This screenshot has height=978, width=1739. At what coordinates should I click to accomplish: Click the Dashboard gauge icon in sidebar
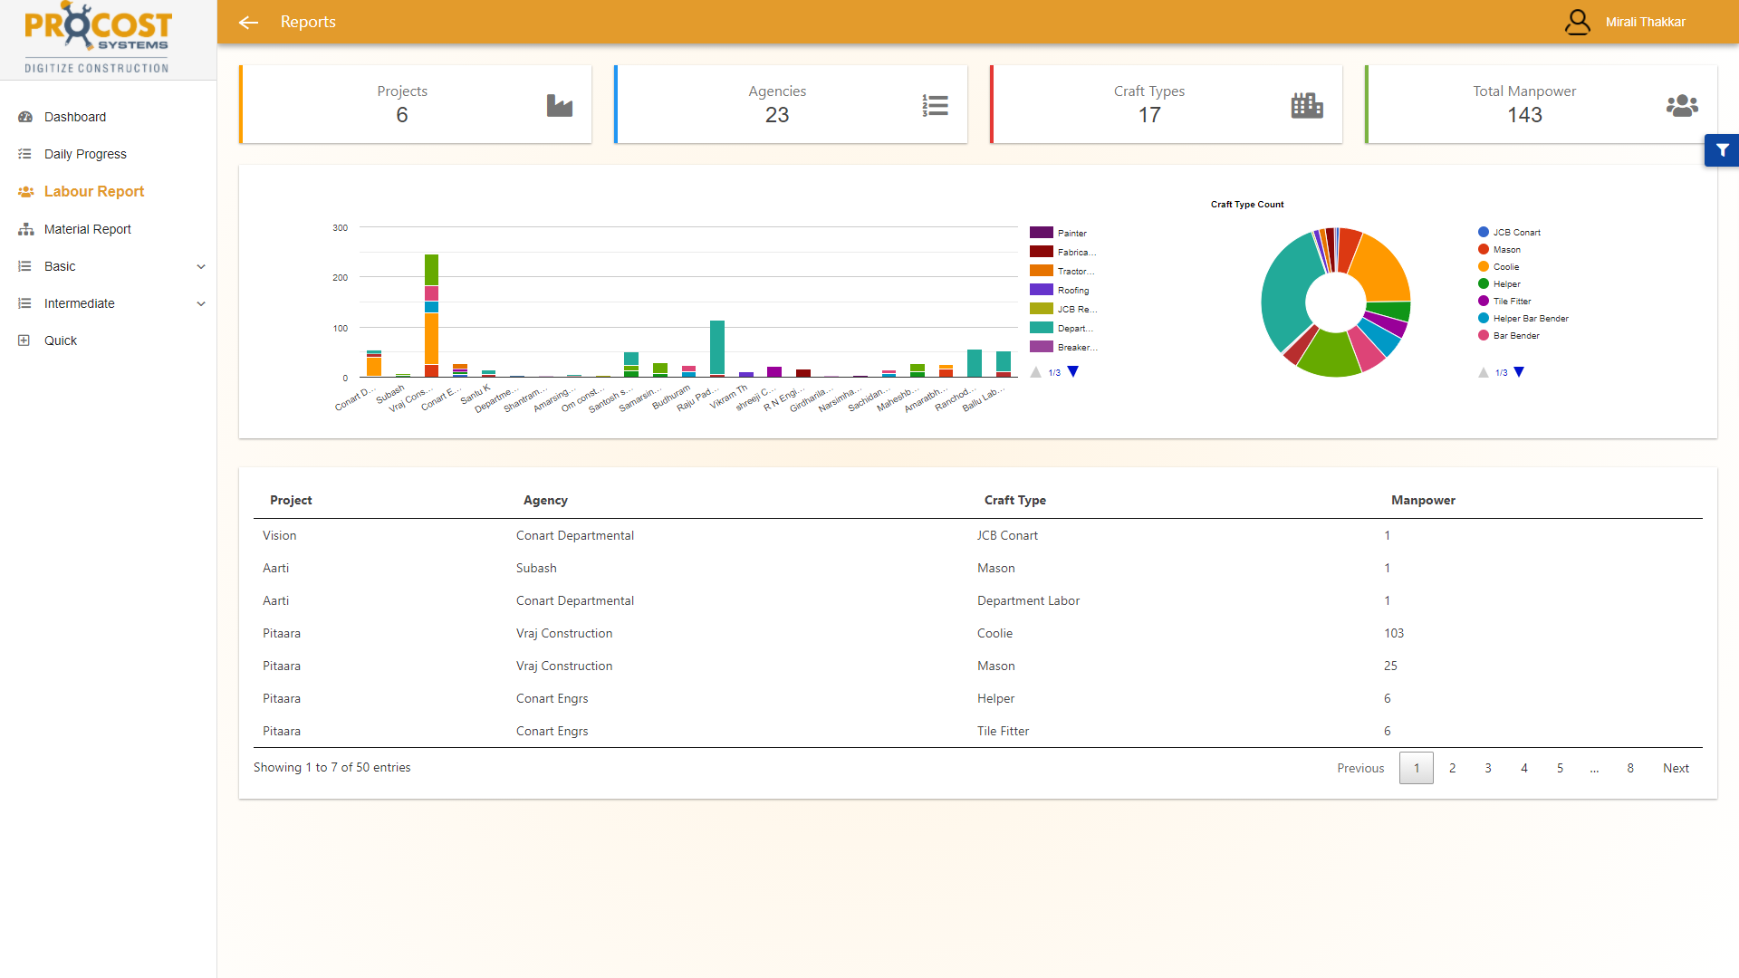pos(25,117)
